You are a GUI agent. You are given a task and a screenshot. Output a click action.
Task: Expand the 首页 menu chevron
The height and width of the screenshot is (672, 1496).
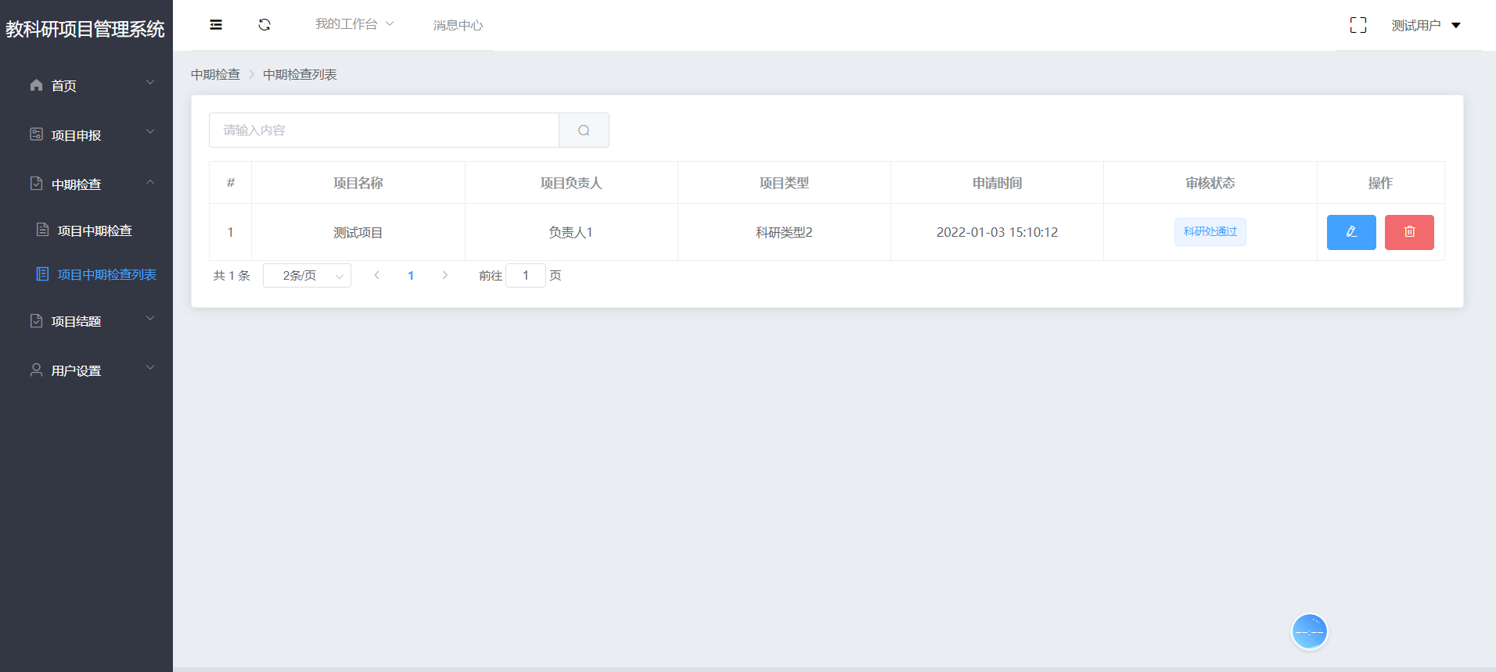[x=150, y=82]
